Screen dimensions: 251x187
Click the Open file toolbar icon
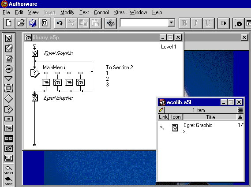click(x=21, y=23)
